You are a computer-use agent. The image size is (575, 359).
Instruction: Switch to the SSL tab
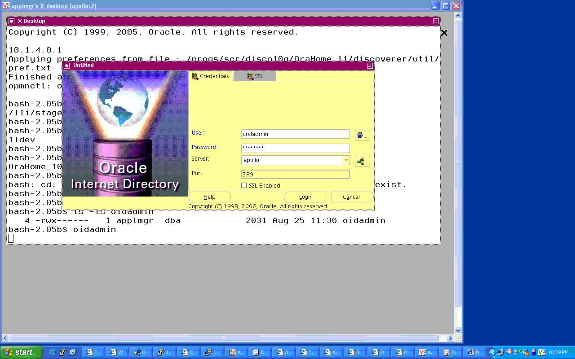pos(255,76)
